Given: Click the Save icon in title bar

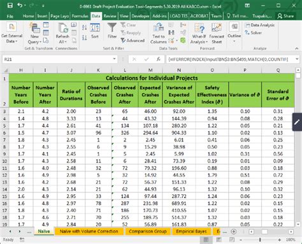Looking at the screenshot, I should pos(10,6).
